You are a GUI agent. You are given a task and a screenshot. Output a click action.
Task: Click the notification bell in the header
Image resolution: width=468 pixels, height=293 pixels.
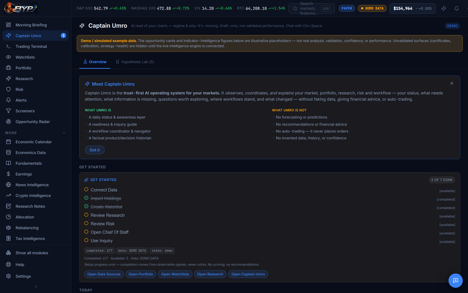(x=457, y=8)
